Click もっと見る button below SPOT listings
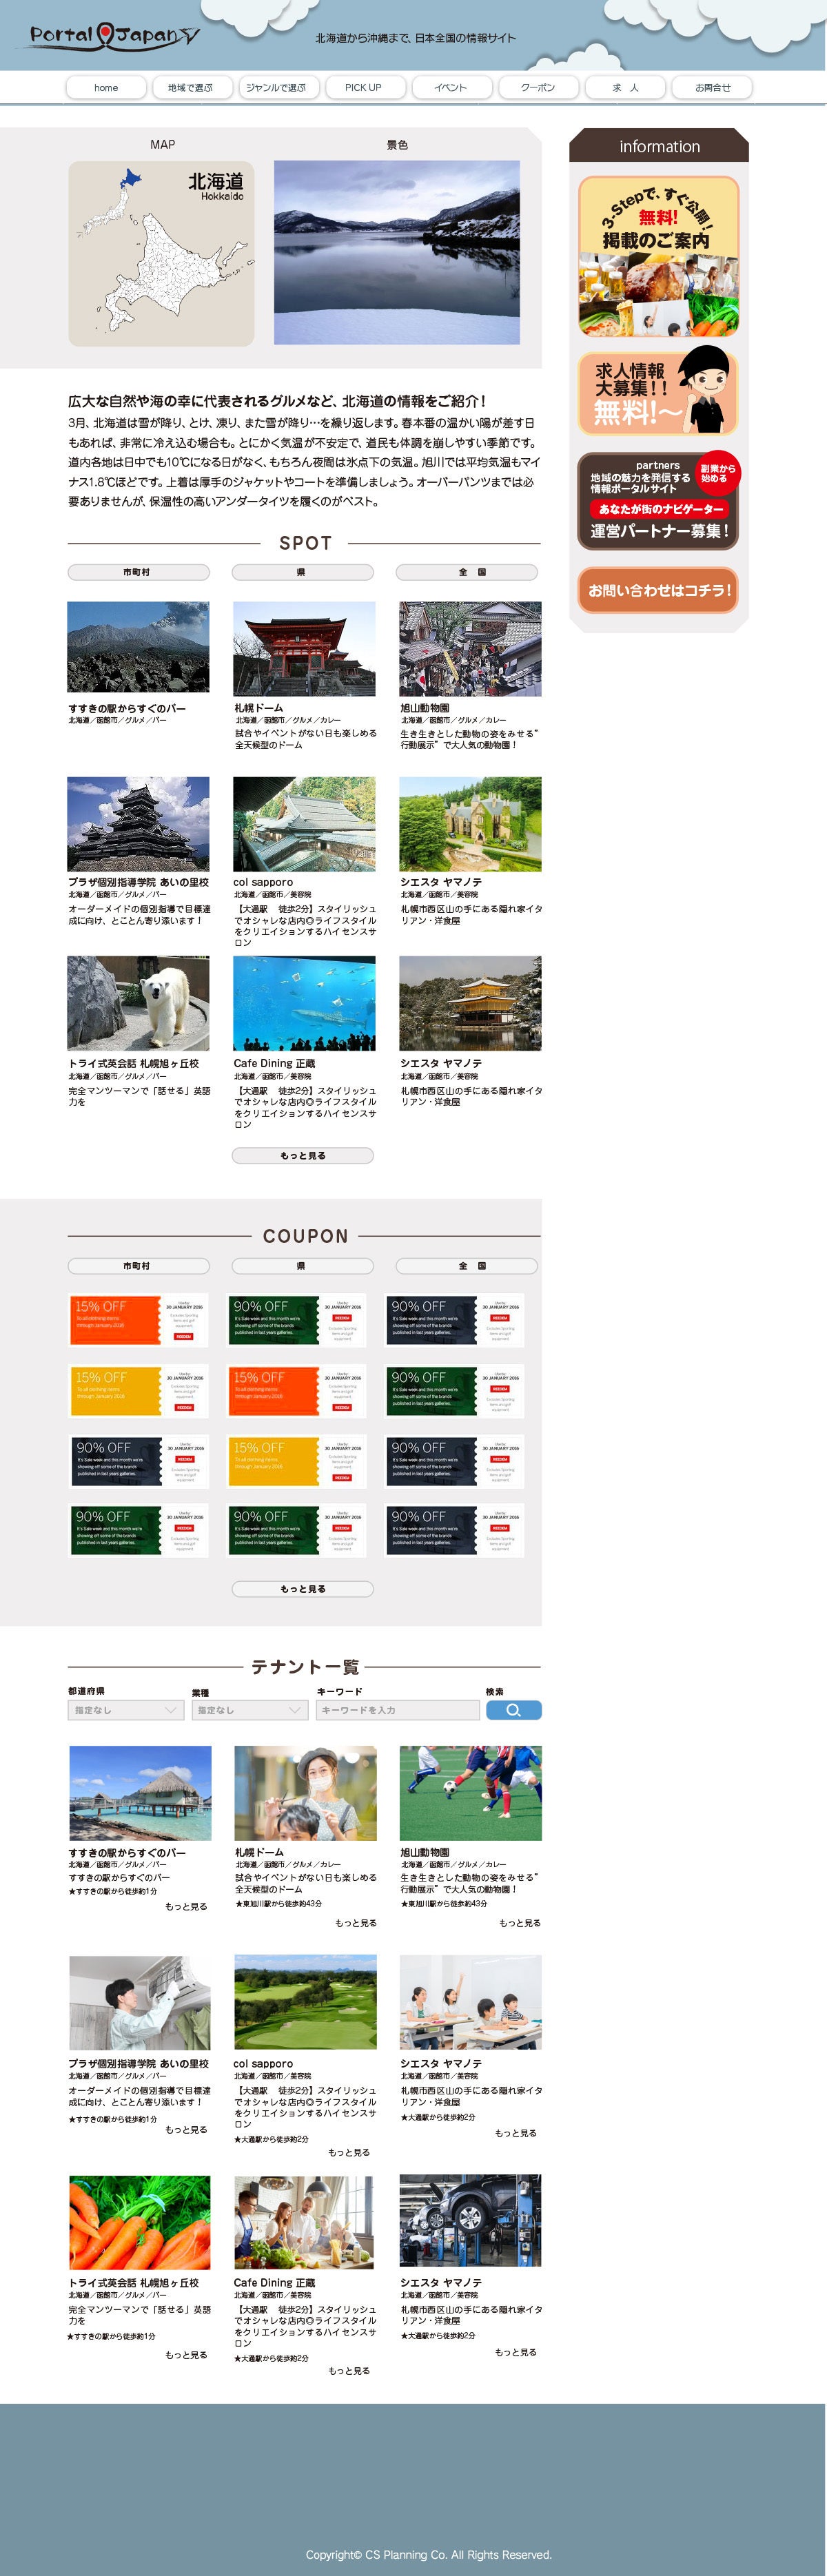Screen dimensions: 827x2576 pos(302,1155)
